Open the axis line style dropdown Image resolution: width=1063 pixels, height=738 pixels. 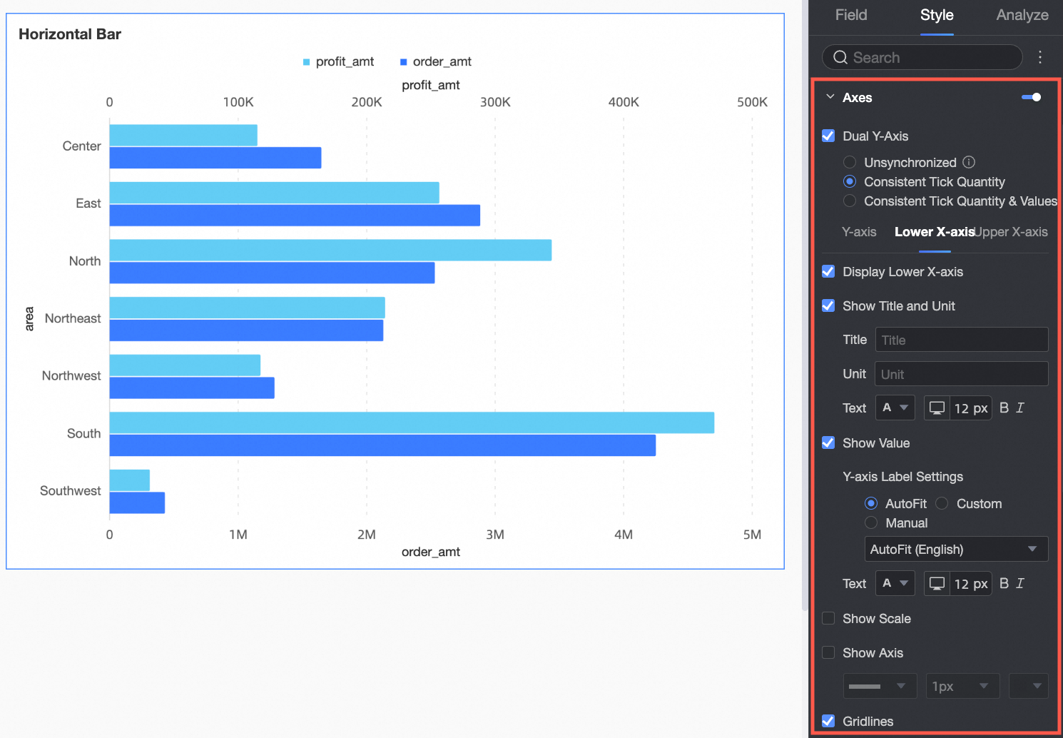click(x=880, y=686)
